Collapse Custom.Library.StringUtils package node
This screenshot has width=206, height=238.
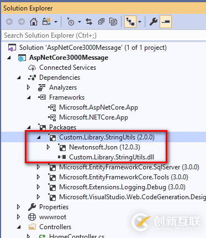[x=39, y=138]
